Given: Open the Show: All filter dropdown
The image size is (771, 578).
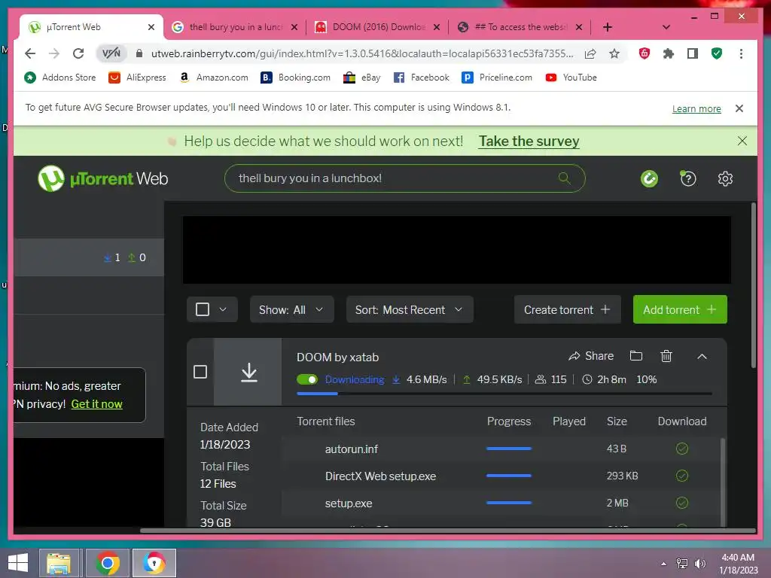Looking at the screenshot, I should (291, 309).
